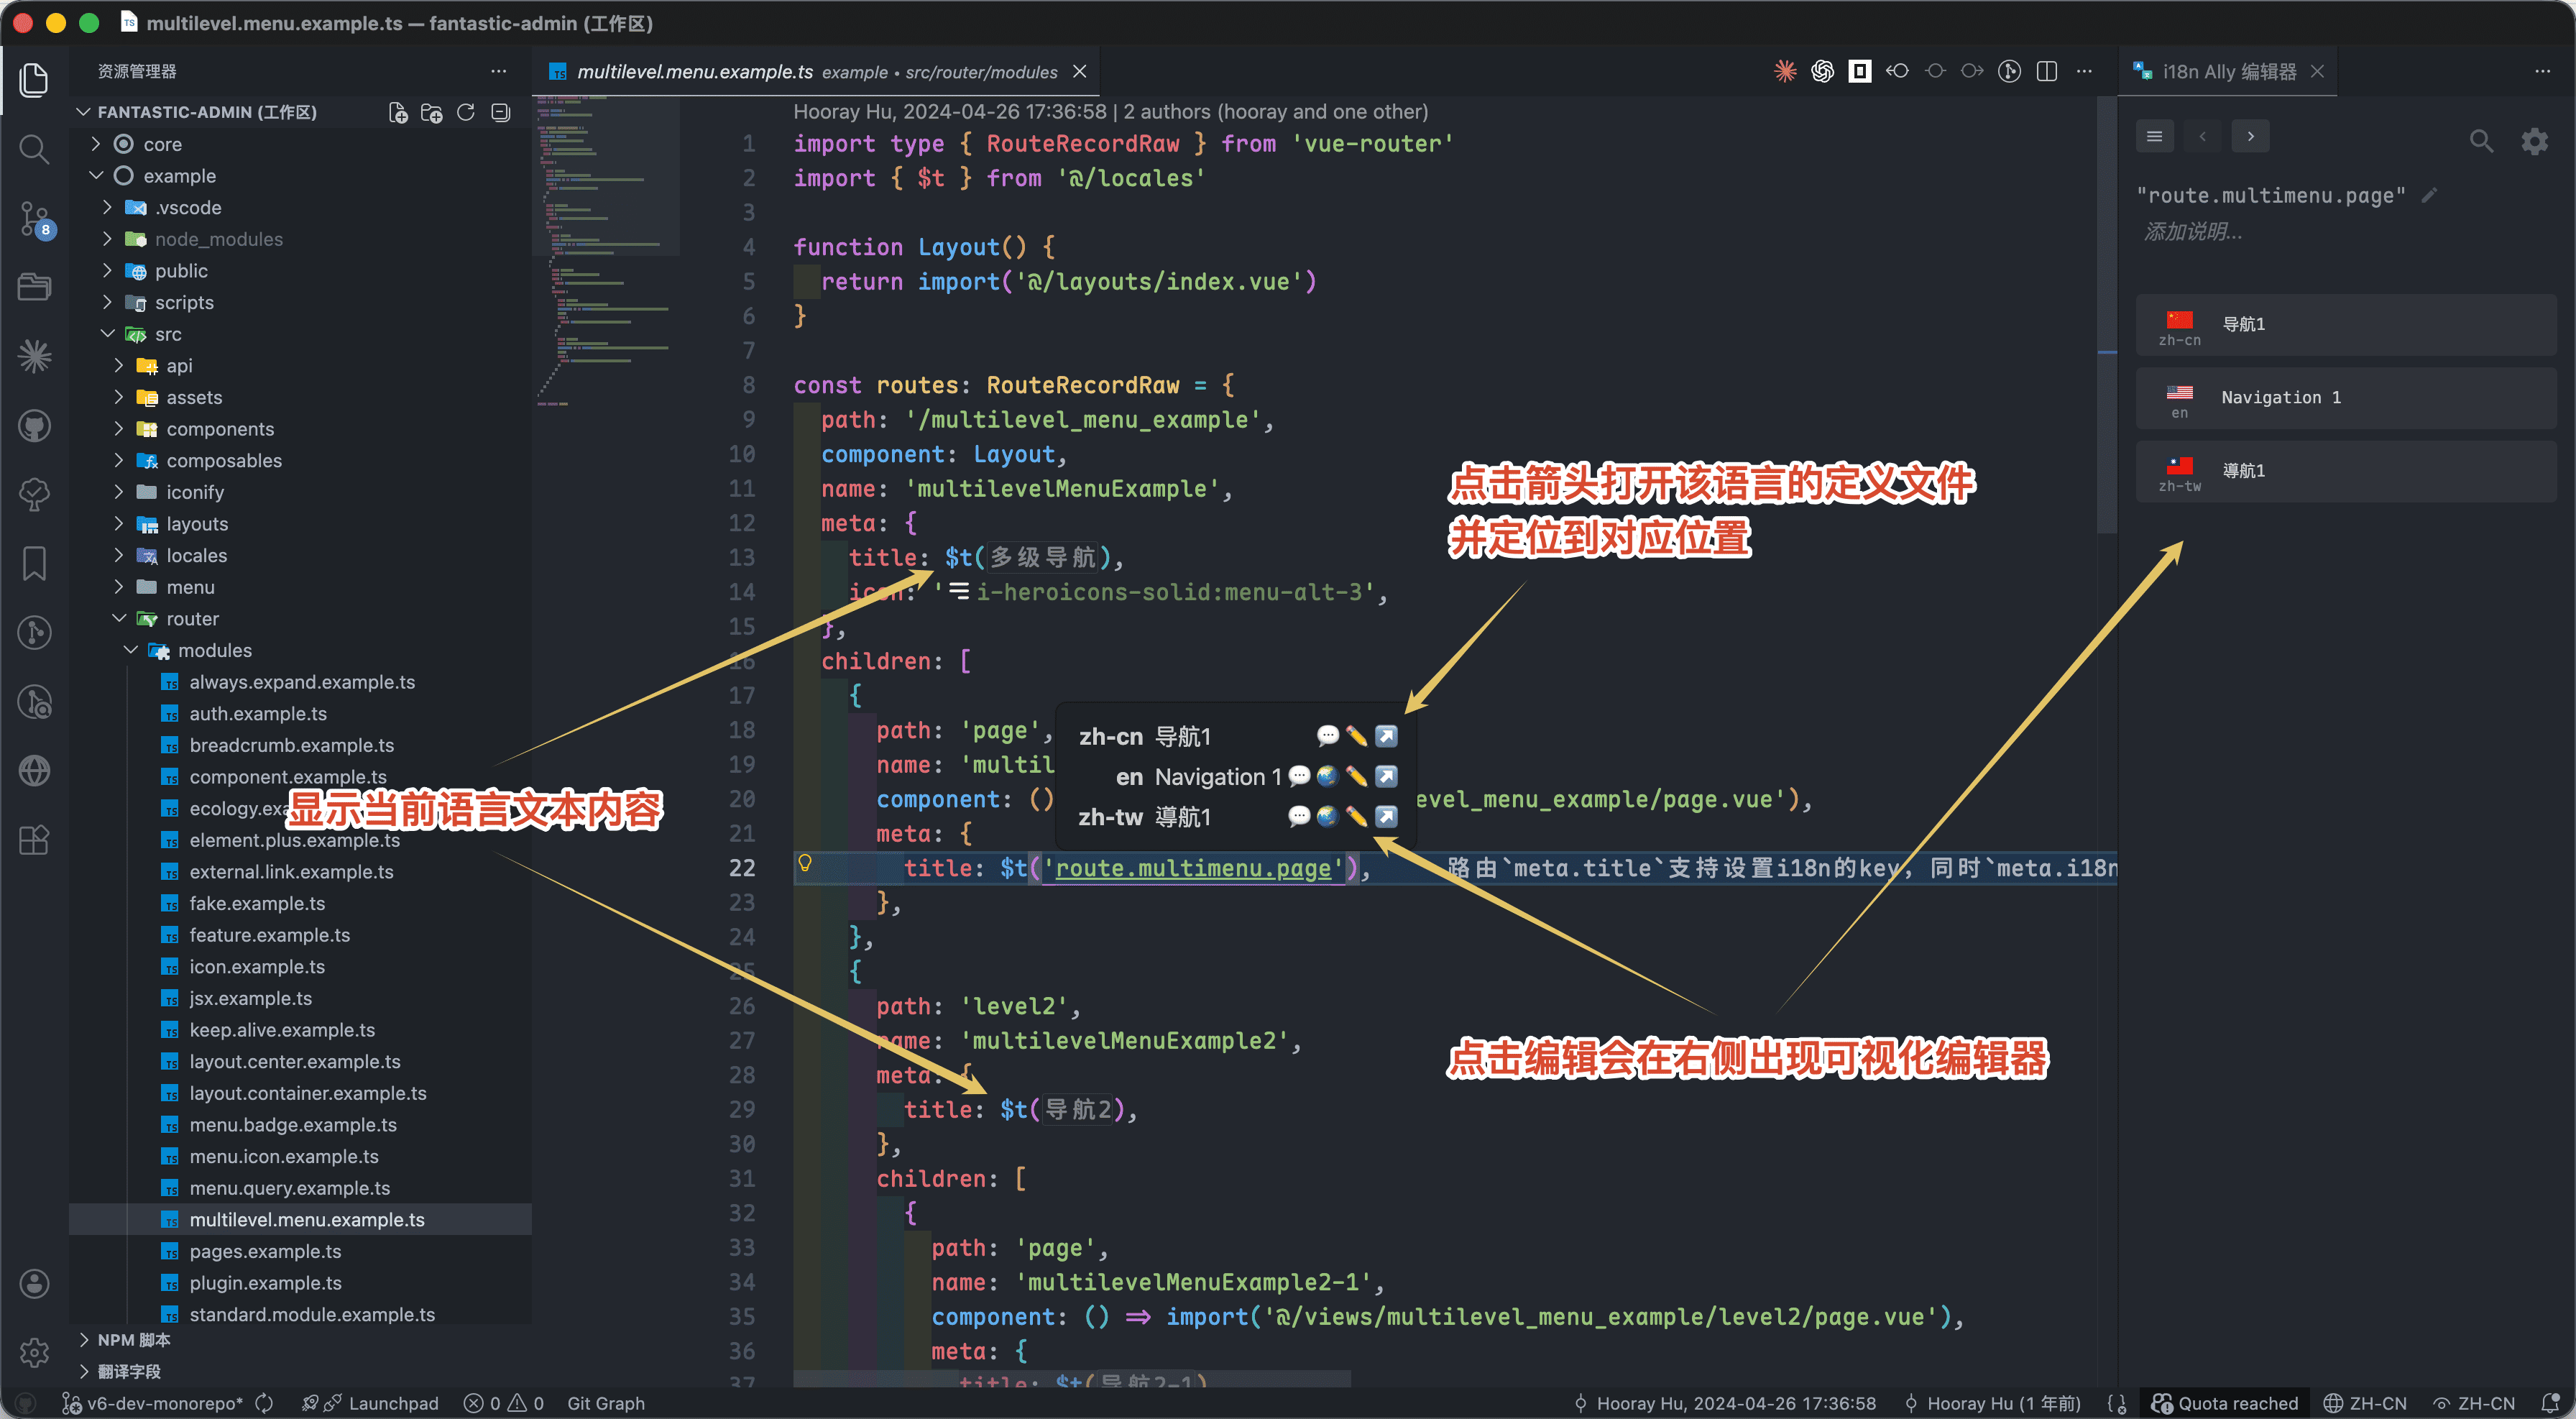Screen dimensions: 2576x1419
Task: Click the search icon in i18n Ally editor
Action: click(2481, 141)
